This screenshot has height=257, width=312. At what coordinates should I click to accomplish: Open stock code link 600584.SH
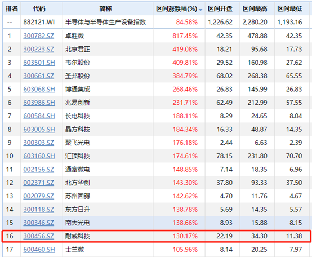pyautogui.click(x=39, y=116)
